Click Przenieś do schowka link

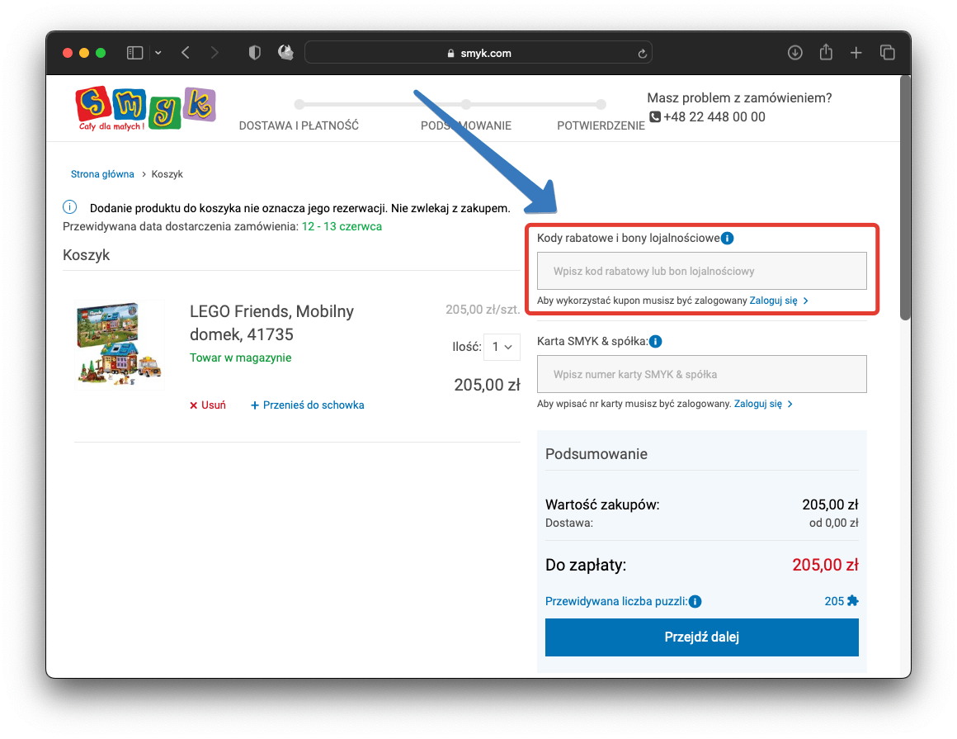(308, 405)
